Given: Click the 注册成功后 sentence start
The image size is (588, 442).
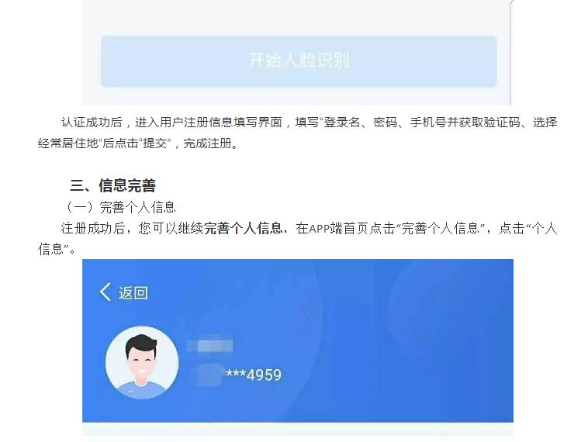Looking at the screenshot, I should pyautogui.click(x=92, y=228).
